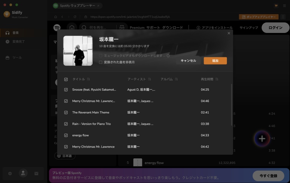Sort by the アーティスト column icon
Screen dimensions: 290x183
click(149, 79)
